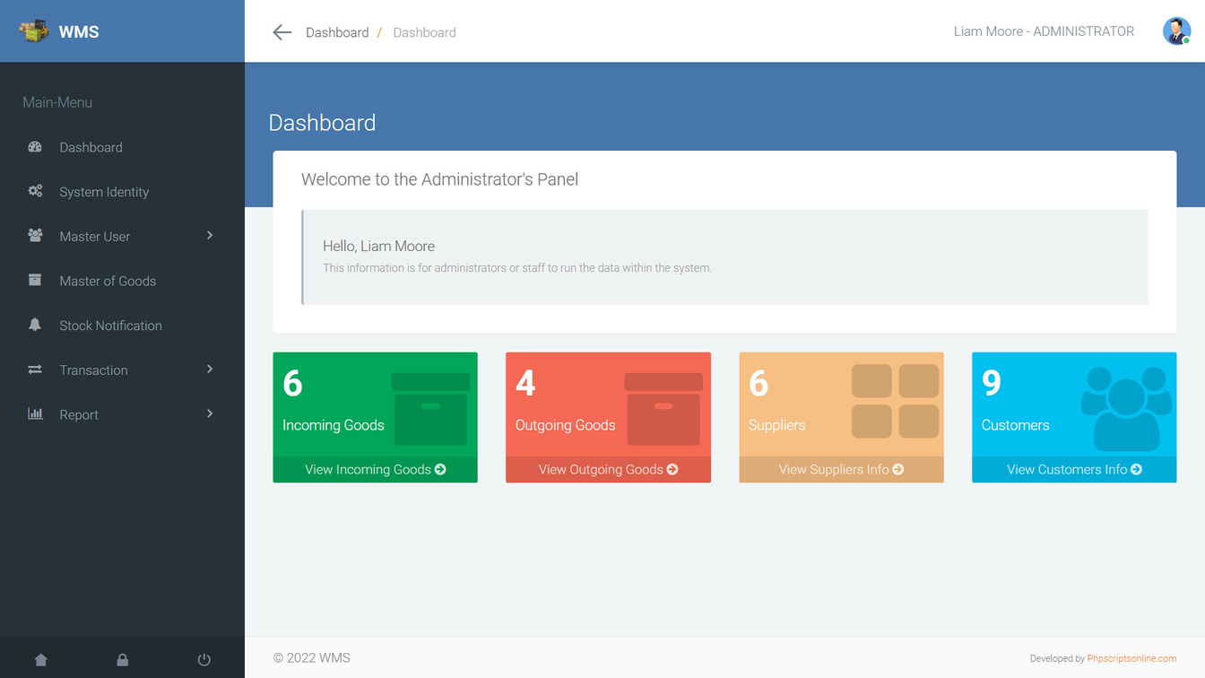Click the lock icon in sidebar footer

coord(123,660)
